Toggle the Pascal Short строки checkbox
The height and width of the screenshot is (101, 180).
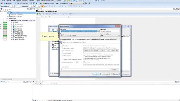(62, 51)
